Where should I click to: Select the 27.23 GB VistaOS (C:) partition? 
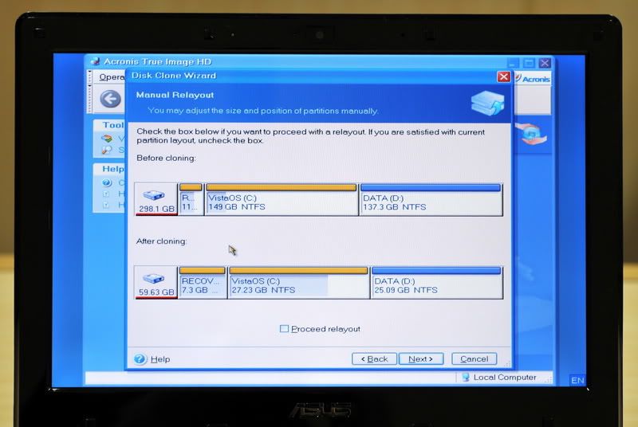click(x=298, y=282)
